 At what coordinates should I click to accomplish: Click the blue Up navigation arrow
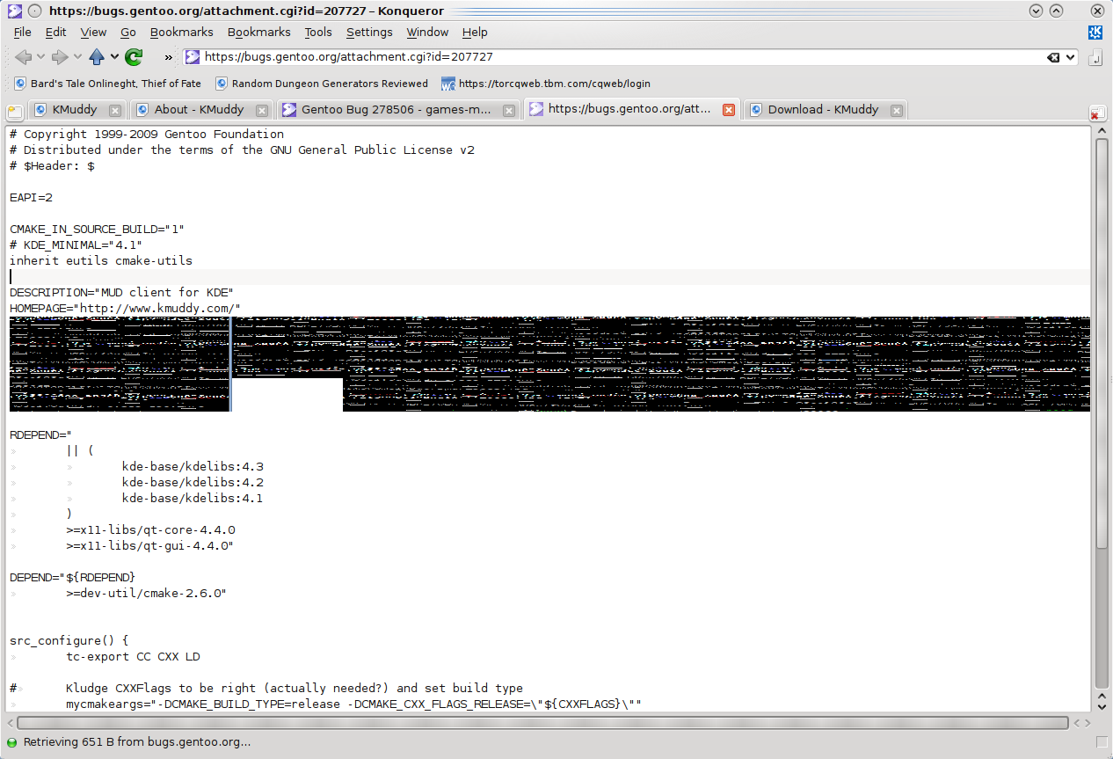pos(97,57)
